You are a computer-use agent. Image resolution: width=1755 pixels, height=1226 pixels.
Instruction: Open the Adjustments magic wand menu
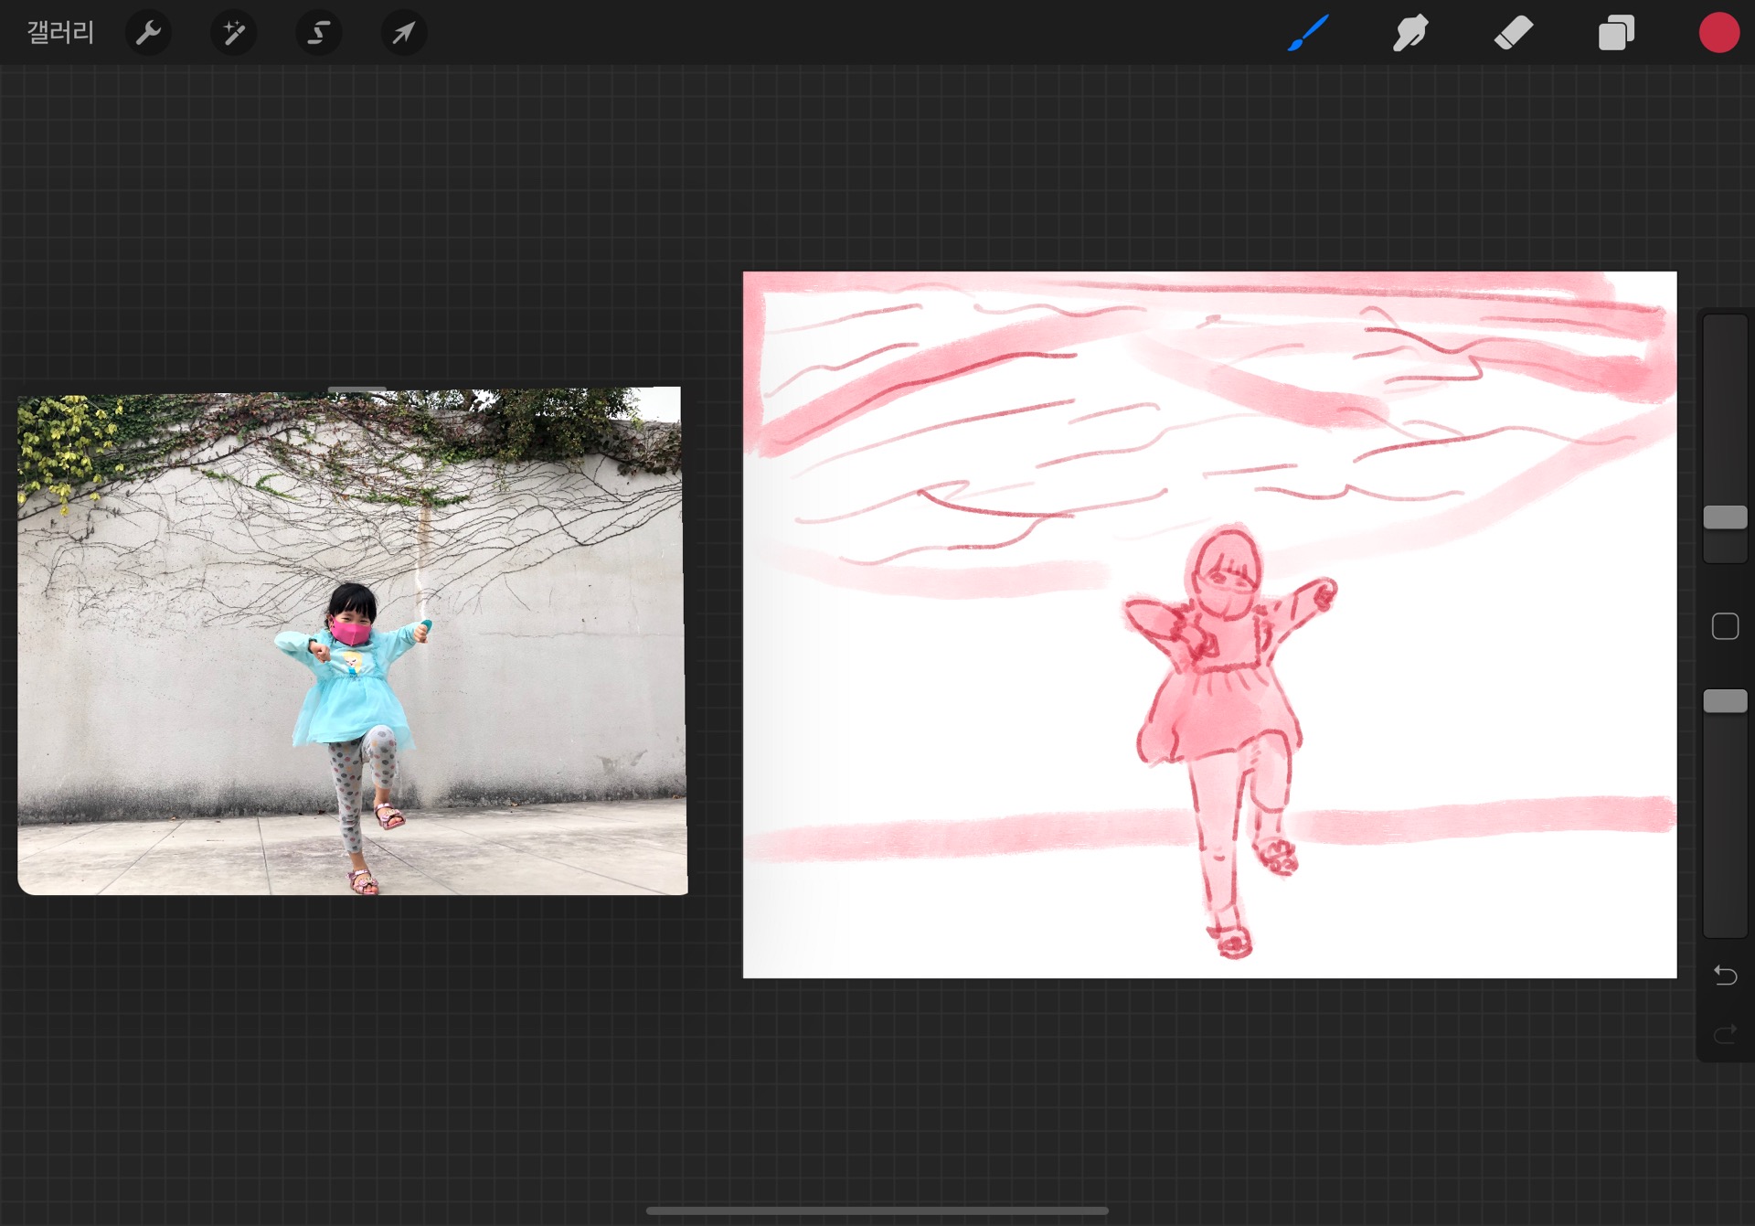233,34
